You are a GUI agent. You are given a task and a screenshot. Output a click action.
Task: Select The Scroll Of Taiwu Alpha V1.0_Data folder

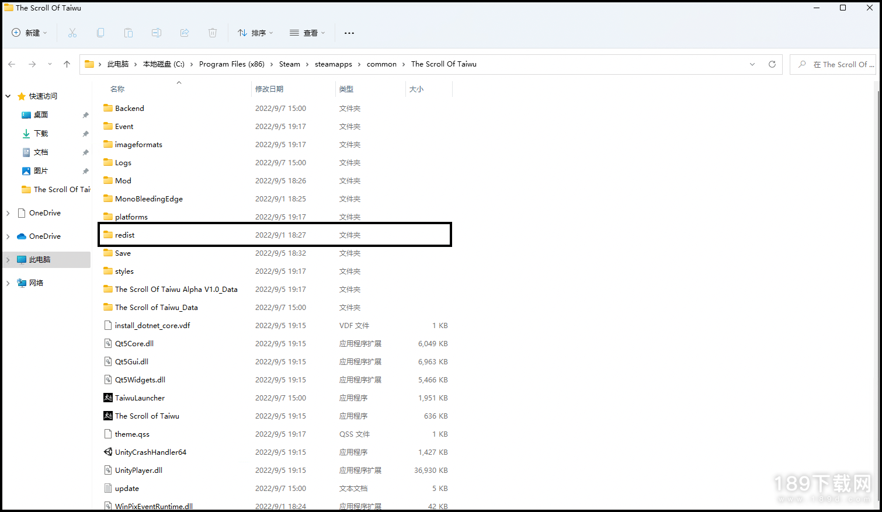tap(276, 289)
